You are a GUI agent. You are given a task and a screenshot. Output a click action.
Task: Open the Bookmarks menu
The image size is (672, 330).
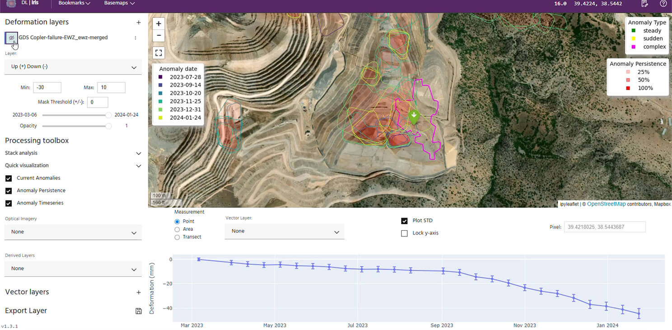tap(74, 3)
